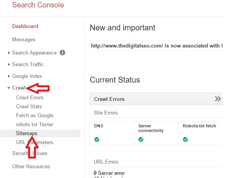Expand the Search Traffic triangle
Viewport: 233px width, 178px height.
coord(9,64)
